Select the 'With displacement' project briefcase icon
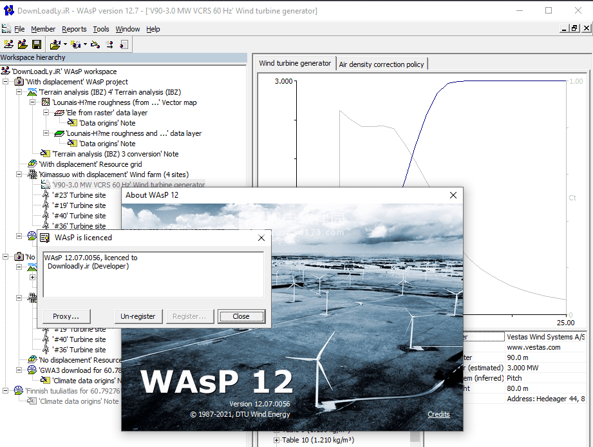 19,82
